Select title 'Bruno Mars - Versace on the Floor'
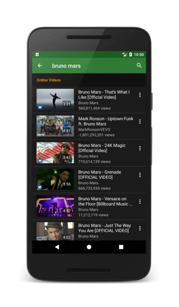 point(105,201)
